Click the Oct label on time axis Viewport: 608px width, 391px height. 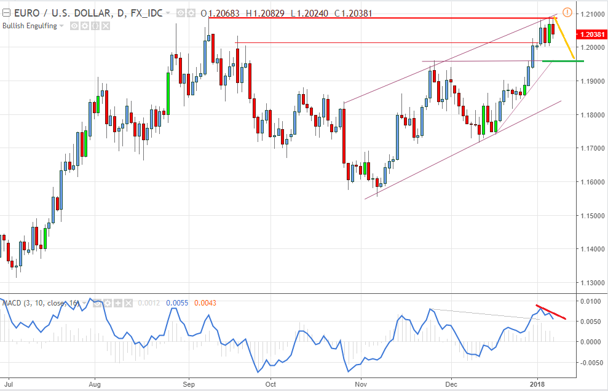coord(270,384)
